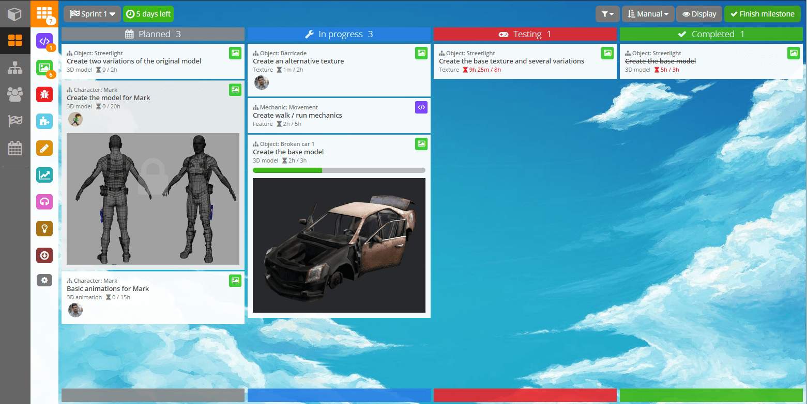Image resolution: width=807 pixels, height=404 pixels.
Task: Select the purple code category icon in sidebar
Action: point(44,41)
